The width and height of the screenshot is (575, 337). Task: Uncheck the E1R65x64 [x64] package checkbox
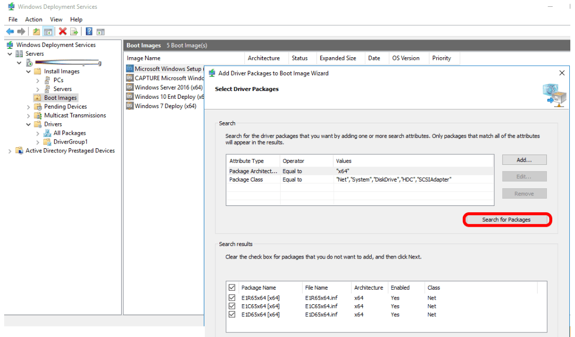tap(232, 297)
